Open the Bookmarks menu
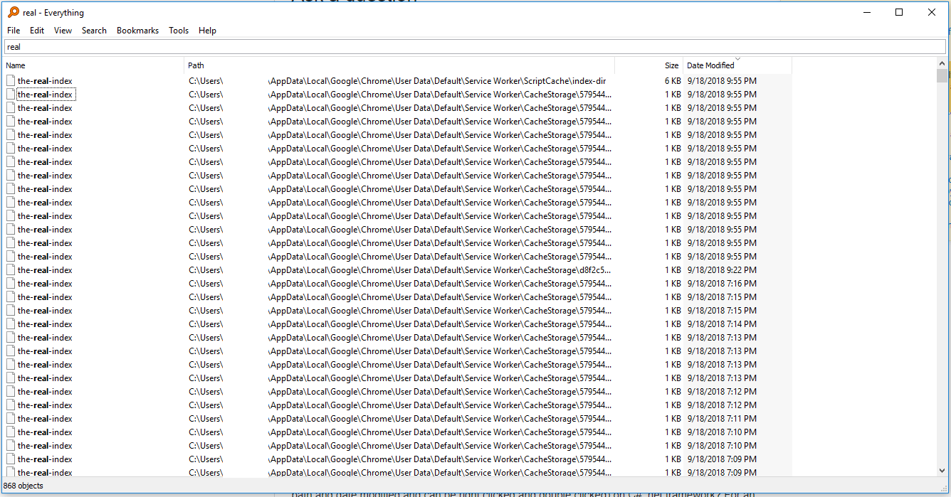This screenshot has width=951, height=497. (x=137, y=30)
